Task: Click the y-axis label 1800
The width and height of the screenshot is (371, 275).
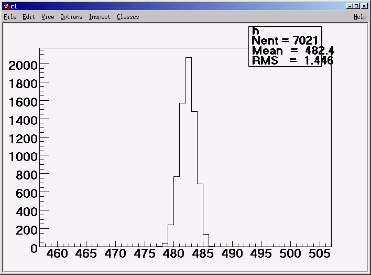Action: (x=23, y=84)
